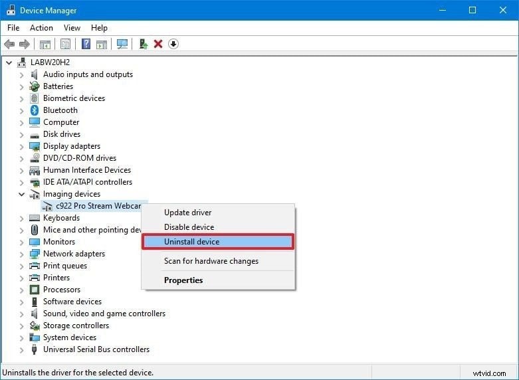Click the Properties sheet toolbar icon
The image size is (519, 380).
click(x=66, y=44)
